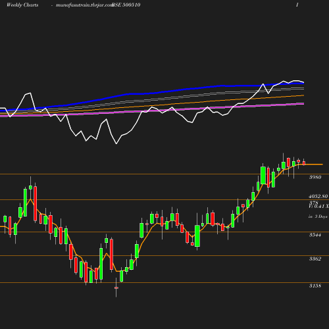Click the 3544 price level label
The height and width of the screenshot is (329, 329).
click(x=315, y=235)
